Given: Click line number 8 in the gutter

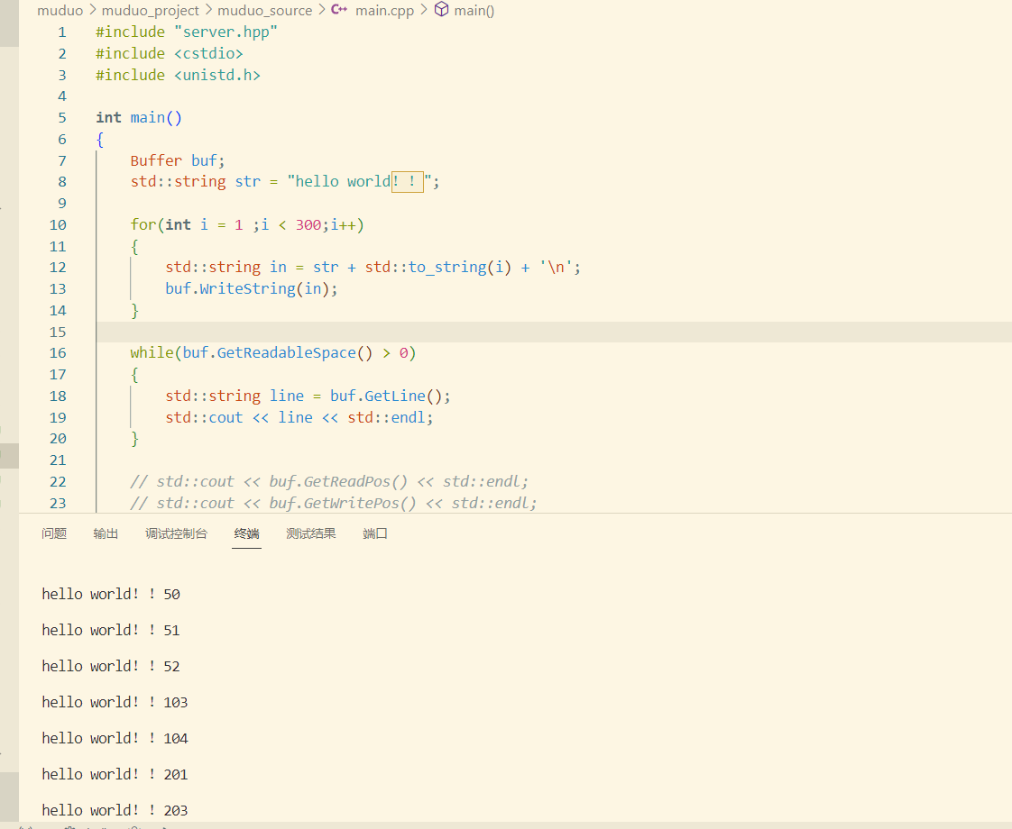Looking at the screenshot, I should (62, 182).
